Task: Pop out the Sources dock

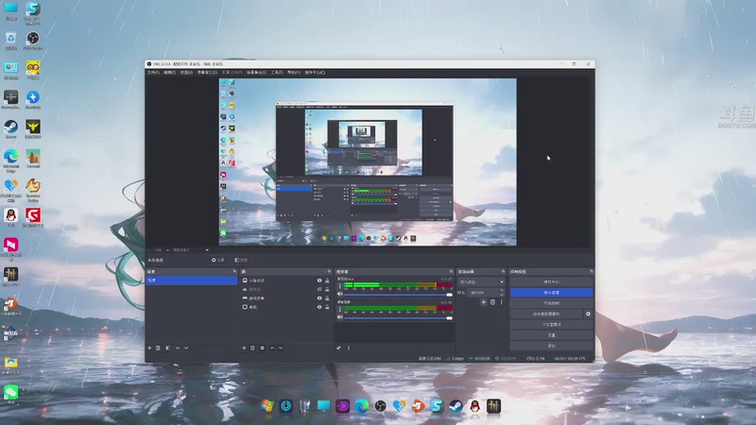Action: [329, 272]
